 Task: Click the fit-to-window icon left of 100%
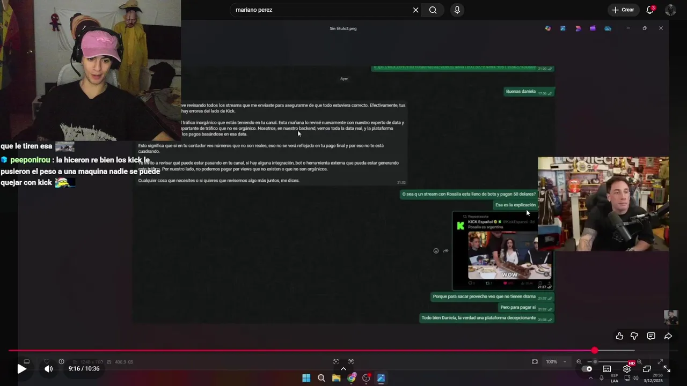[x=535, y=362]
